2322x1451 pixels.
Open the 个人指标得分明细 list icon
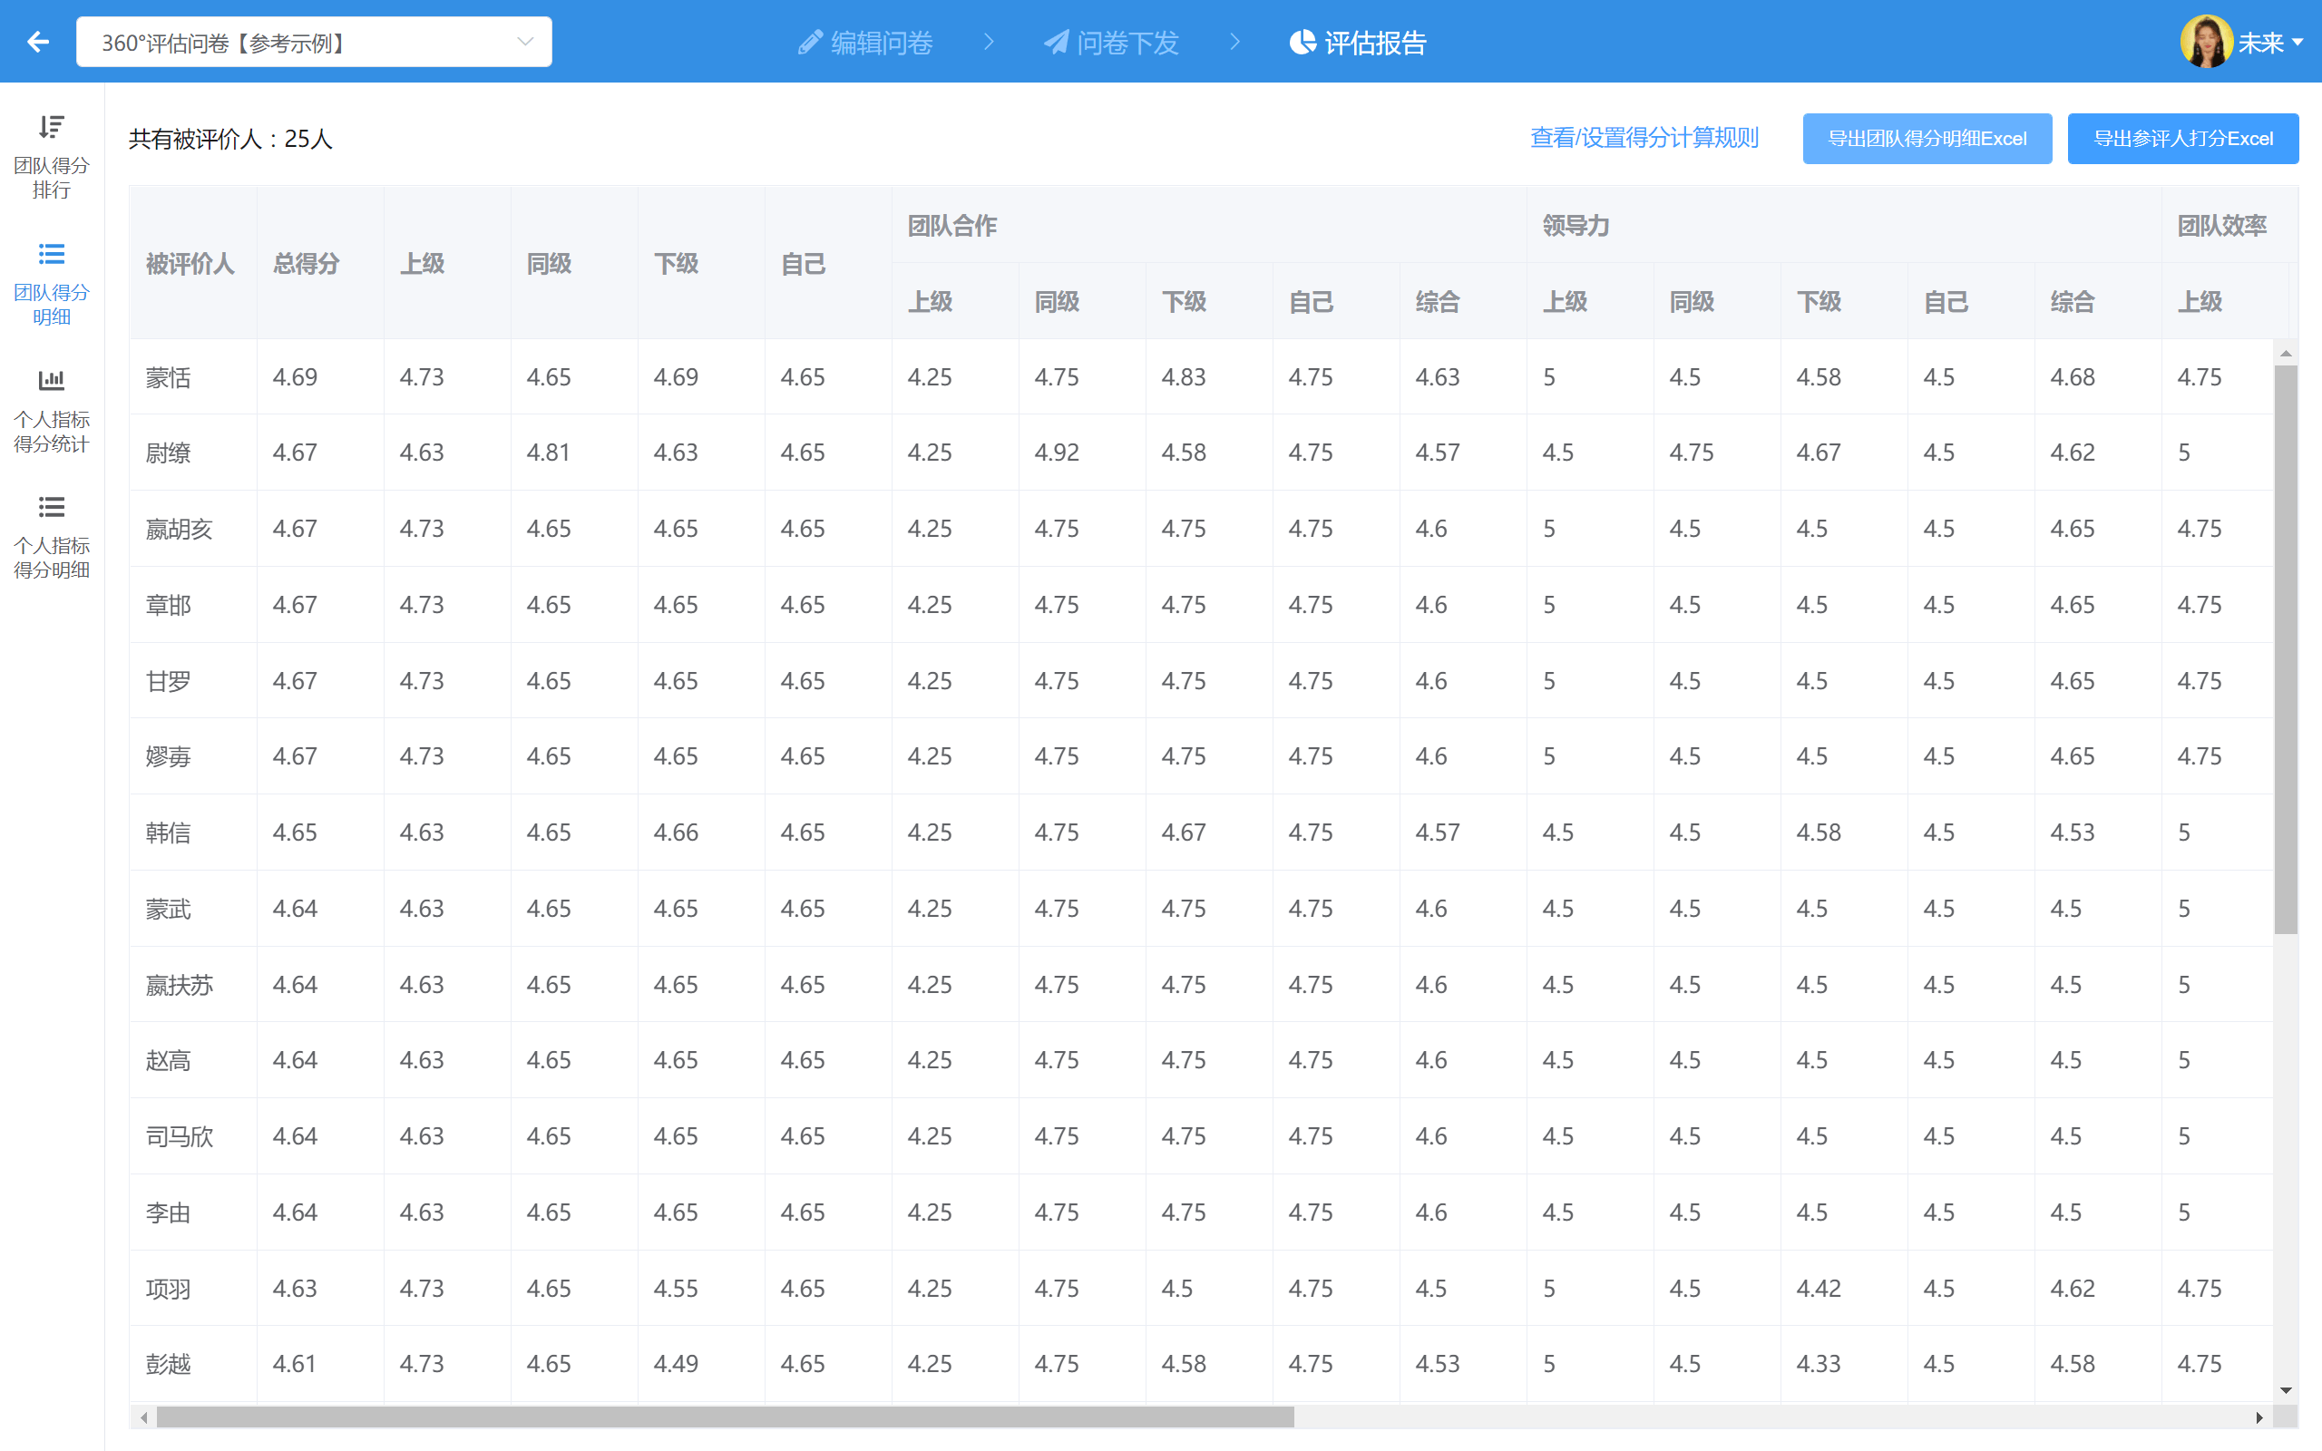pyautogui.click(x=51, y=507)
